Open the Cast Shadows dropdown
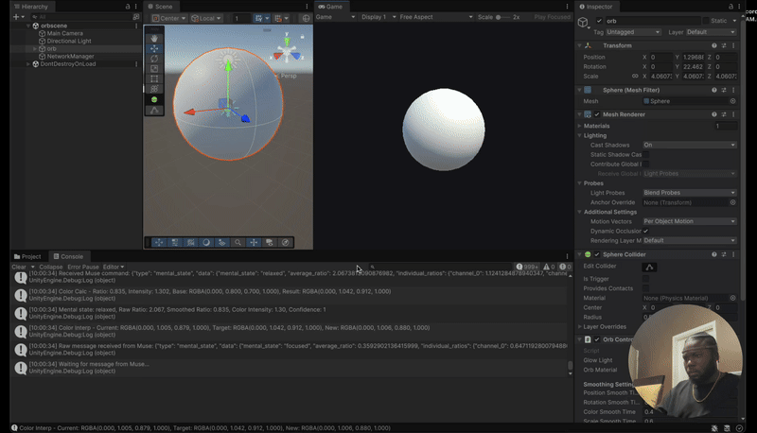 tap(689, 145)
